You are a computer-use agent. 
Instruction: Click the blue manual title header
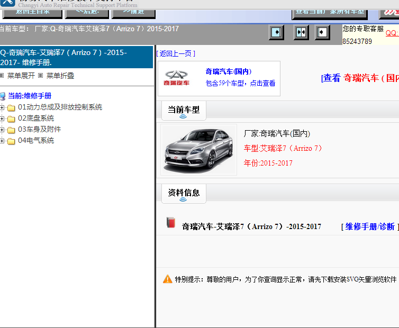[x=76, y=57]
